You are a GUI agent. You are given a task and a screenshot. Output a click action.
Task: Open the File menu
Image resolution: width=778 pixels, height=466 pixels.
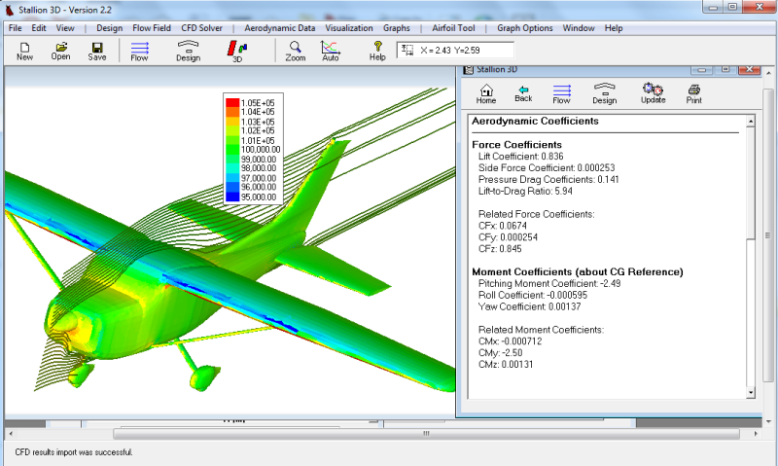point(16,28)
